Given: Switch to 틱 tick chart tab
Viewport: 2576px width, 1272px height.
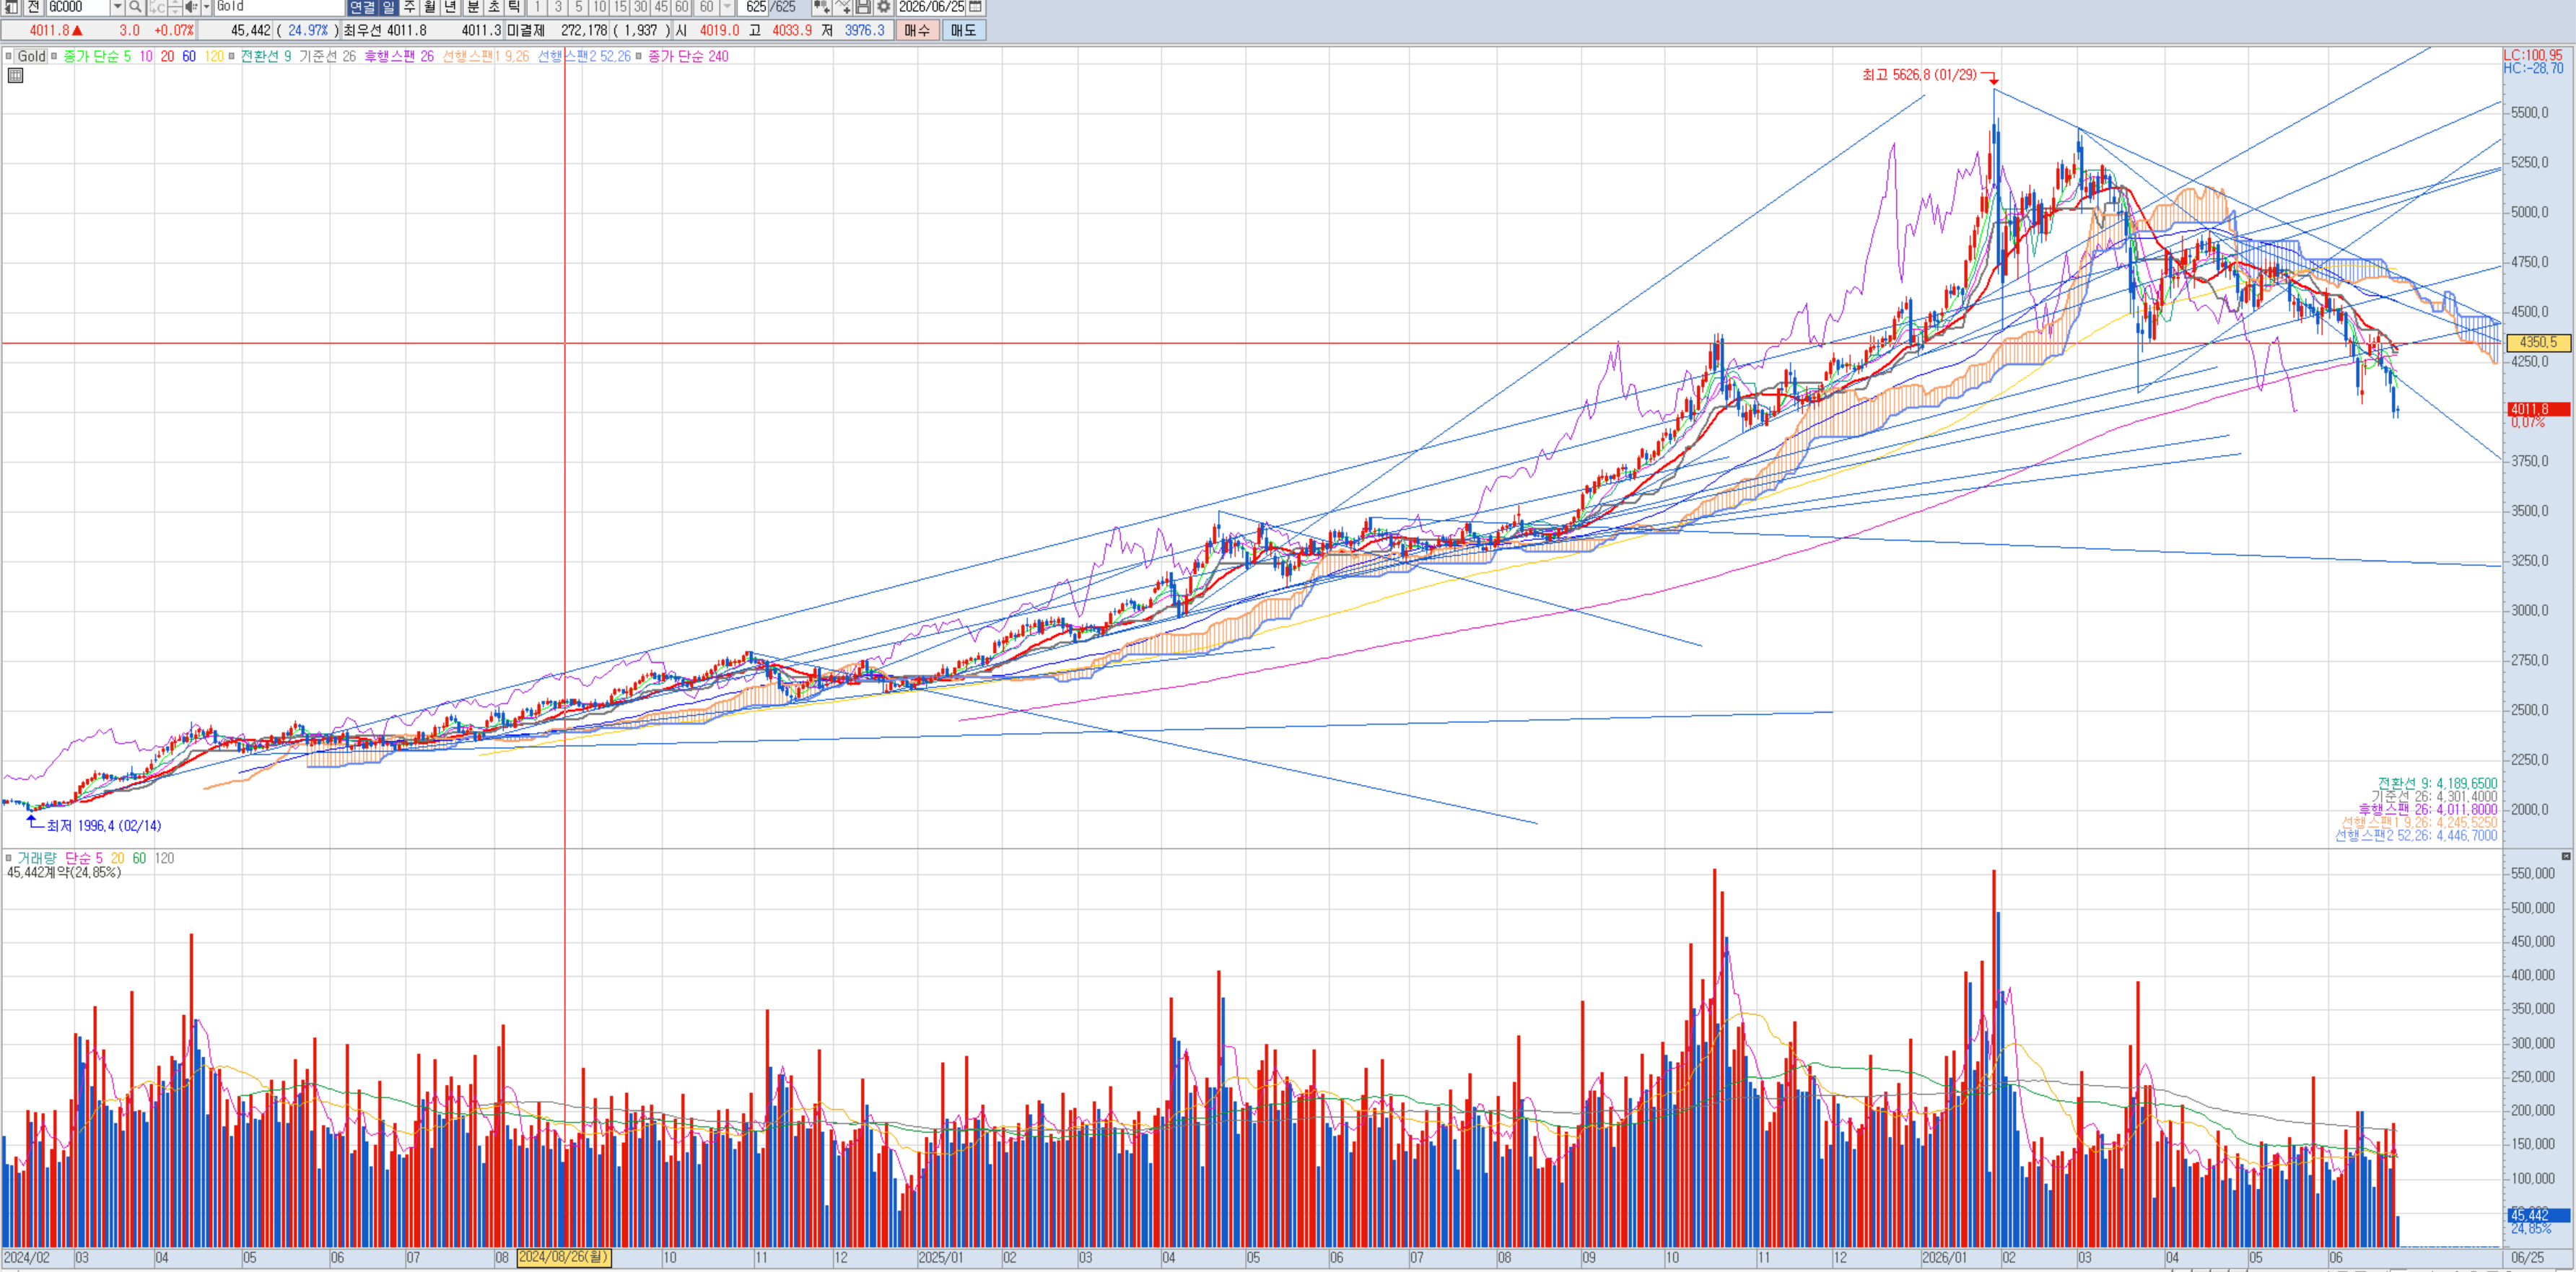Looking at the screenshot, I should click(514, 7).
